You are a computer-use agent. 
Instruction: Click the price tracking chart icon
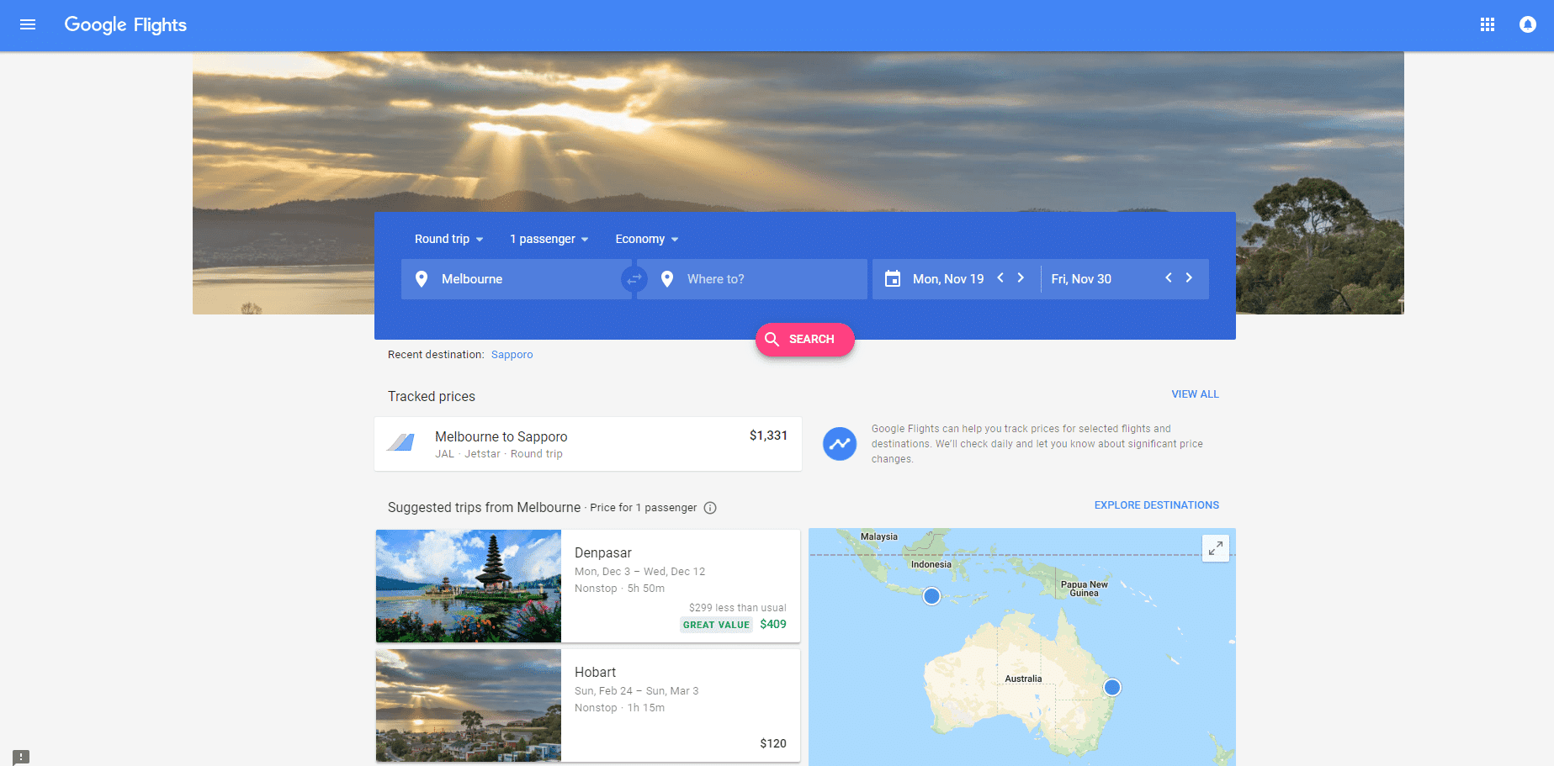[839, 444]
